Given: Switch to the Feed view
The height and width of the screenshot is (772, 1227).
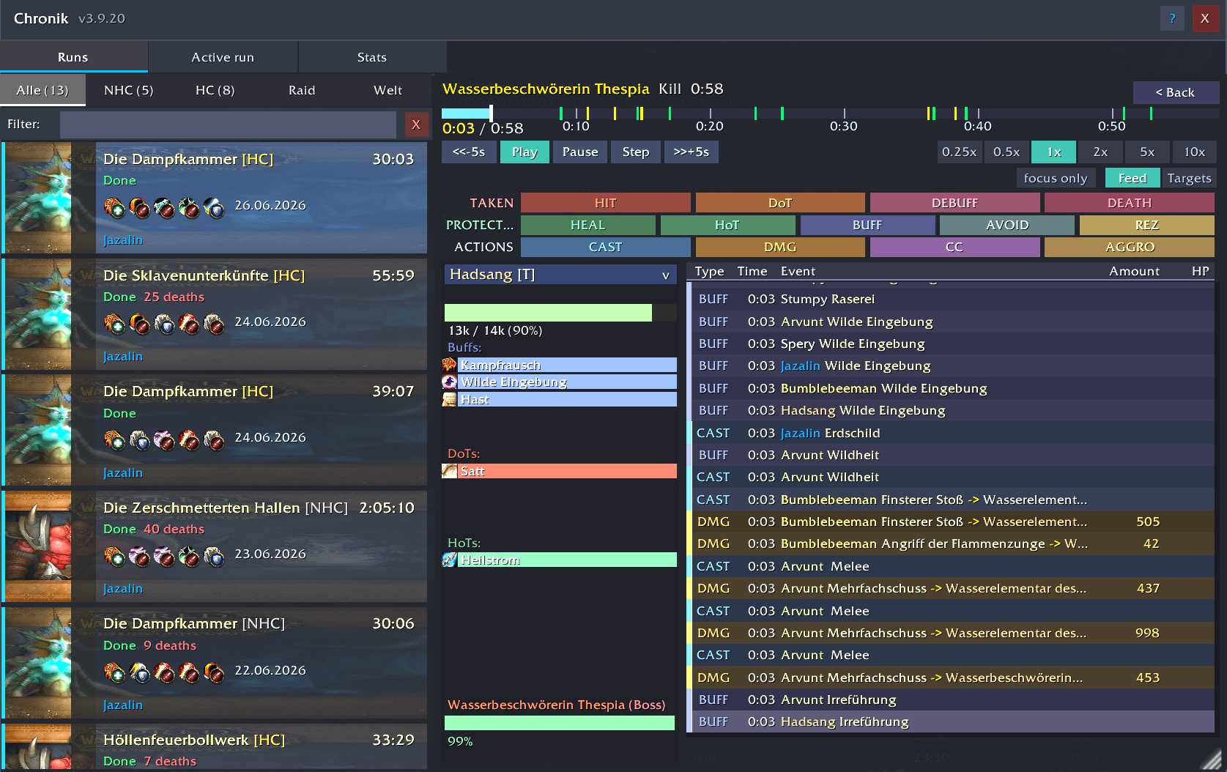Looking at the screenshot, I should point(1133,178).
